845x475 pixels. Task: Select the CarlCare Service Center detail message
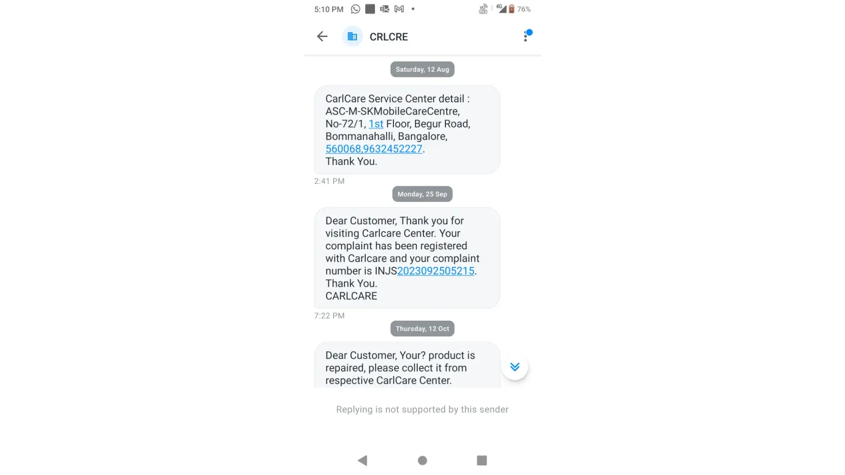click(407, 130)
